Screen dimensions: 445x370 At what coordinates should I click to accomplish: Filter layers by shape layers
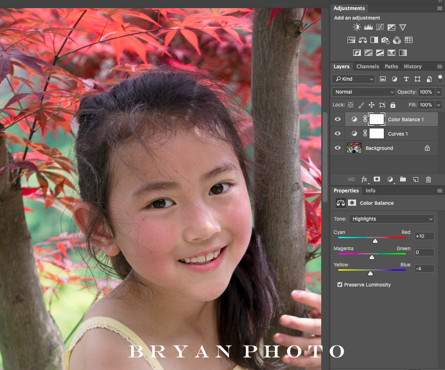click(417, 79)
